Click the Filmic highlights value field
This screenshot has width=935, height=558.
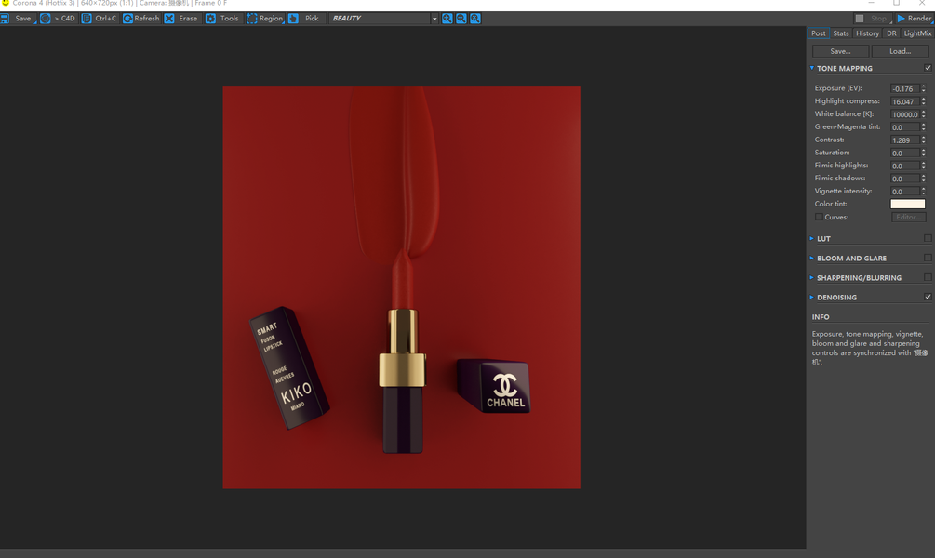(904, 166)
